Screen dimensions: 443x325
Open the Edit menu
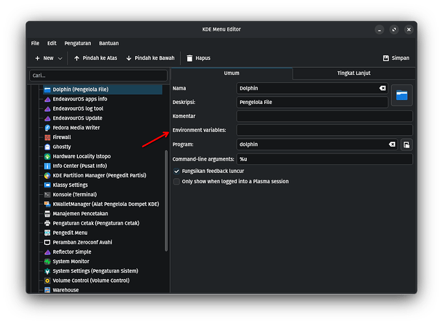52,44
